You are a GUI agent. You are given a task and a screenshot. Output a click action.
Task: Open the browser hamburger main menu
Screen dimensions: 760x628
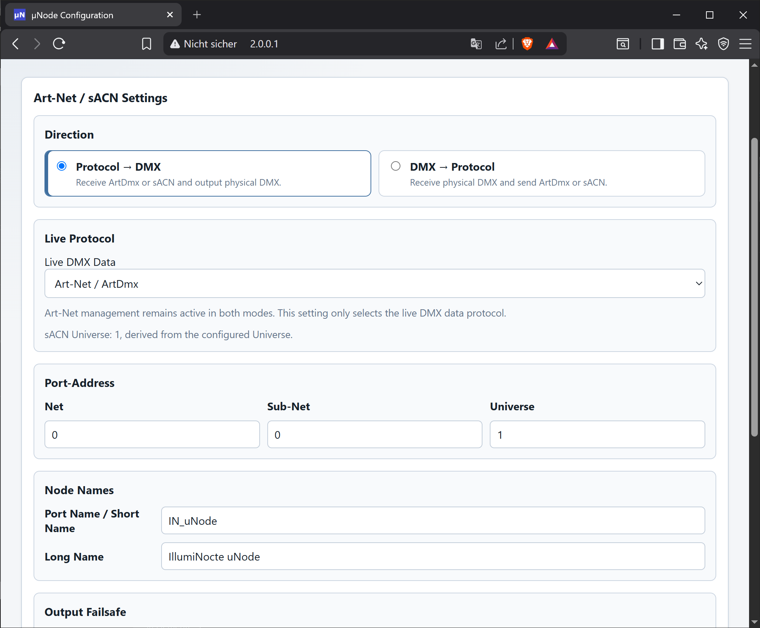tap(745, 44)
